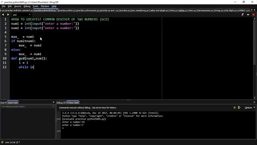Viewport: 257px width, 145px height.
Task: Switch to the strings.py tab
Action: pyautogui.click(x=219, y=10)
